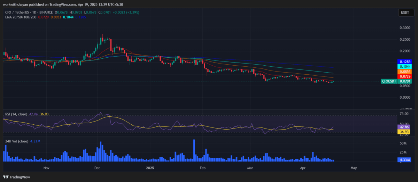This screenshot has width=418, height=182.
Task: Click the Dec label on time axis
Action: pyautogui.click(x=98, y=168)
